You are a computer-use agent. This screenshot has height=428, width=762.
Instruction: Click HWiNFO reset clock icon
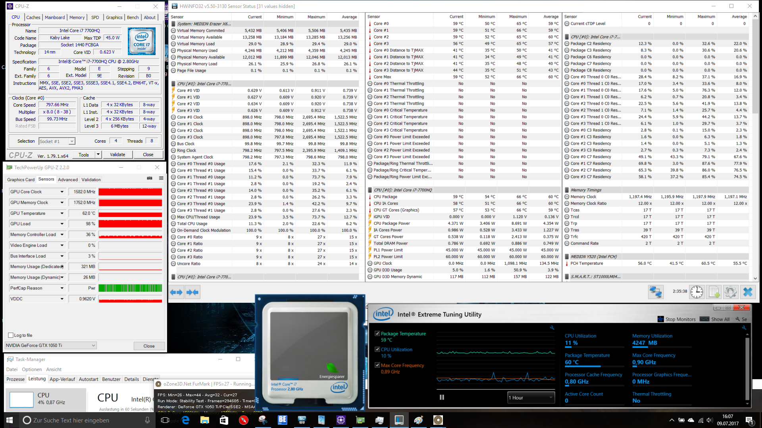[697, 292]
